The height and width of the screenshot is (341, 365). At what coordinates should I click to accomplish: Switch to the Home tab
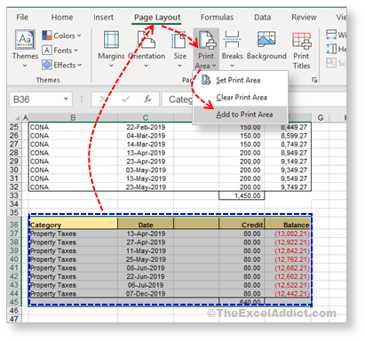pos(62,18)
